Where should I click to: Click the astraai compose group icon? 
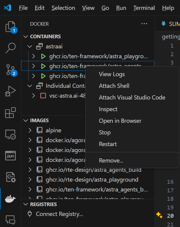tap(39, 47)
